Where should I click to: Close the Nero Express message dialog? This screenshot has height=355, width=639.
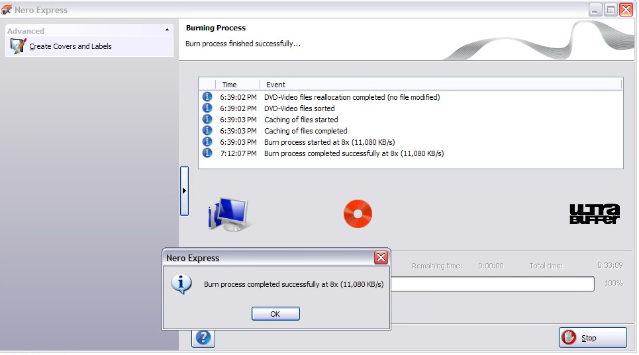(x=381, y=257)
